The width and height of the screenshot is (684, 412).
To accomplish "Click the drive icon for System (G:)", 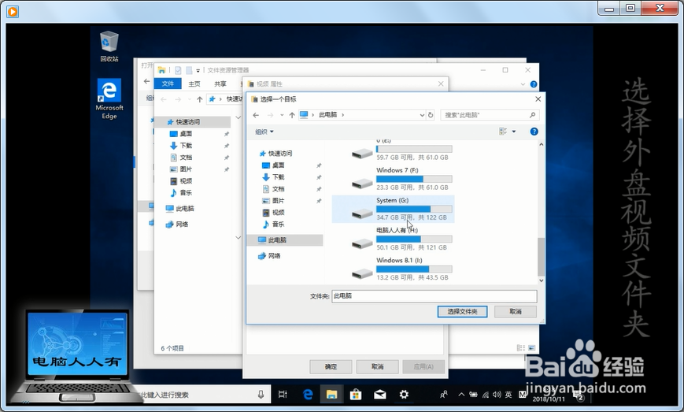I will tap(362, 213).
